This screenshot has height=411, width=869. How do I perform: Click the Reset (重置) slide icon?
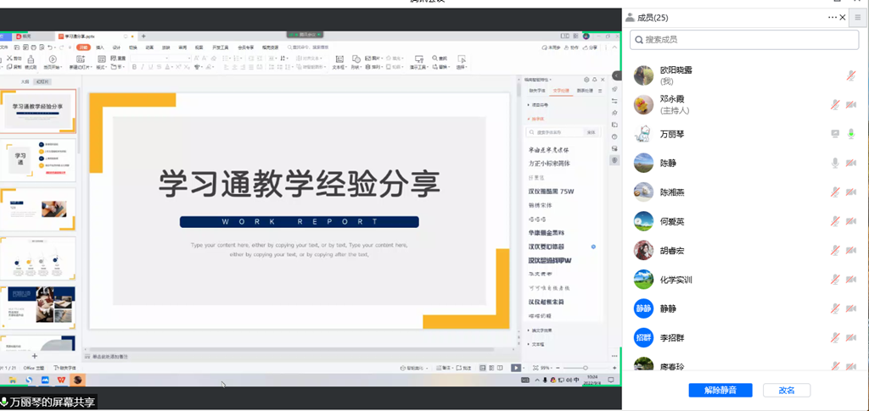pos(114,58)
